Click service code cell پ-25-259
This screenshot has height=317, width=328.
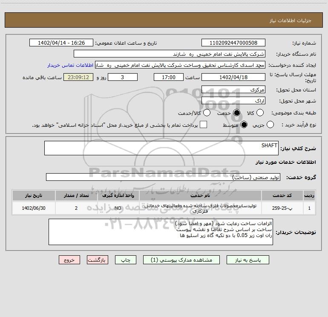point(282,208)
